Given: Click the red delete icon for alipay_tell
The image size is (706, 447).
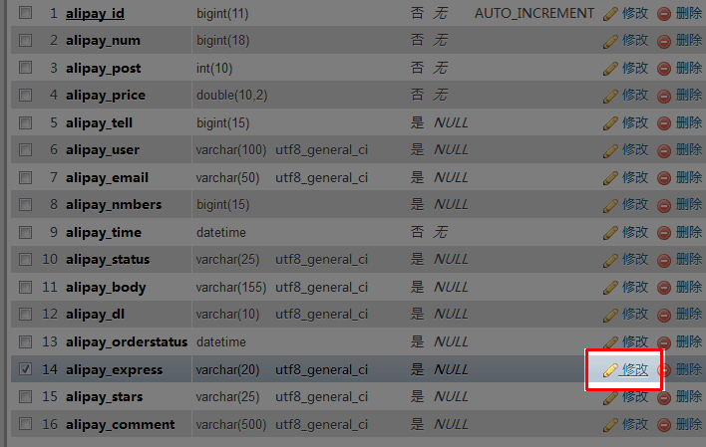Looking at the screenshot, I should (x=664, y=122).
